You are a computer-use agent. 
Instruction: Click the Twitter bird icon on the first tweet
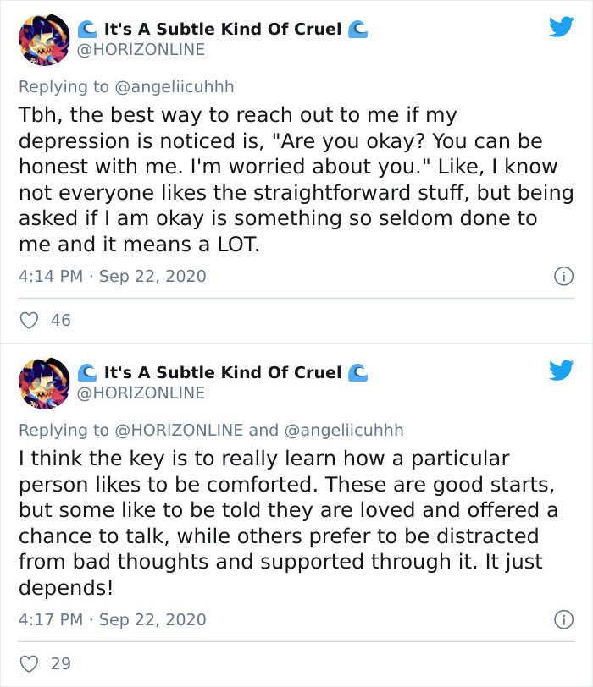pyautogui.click(x=563, y=28)
